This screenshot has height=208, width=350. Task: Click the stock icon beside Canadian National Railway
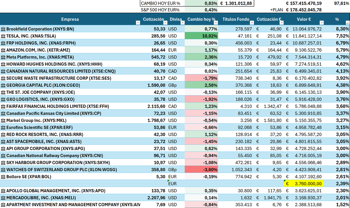click(x=3, y=156)
